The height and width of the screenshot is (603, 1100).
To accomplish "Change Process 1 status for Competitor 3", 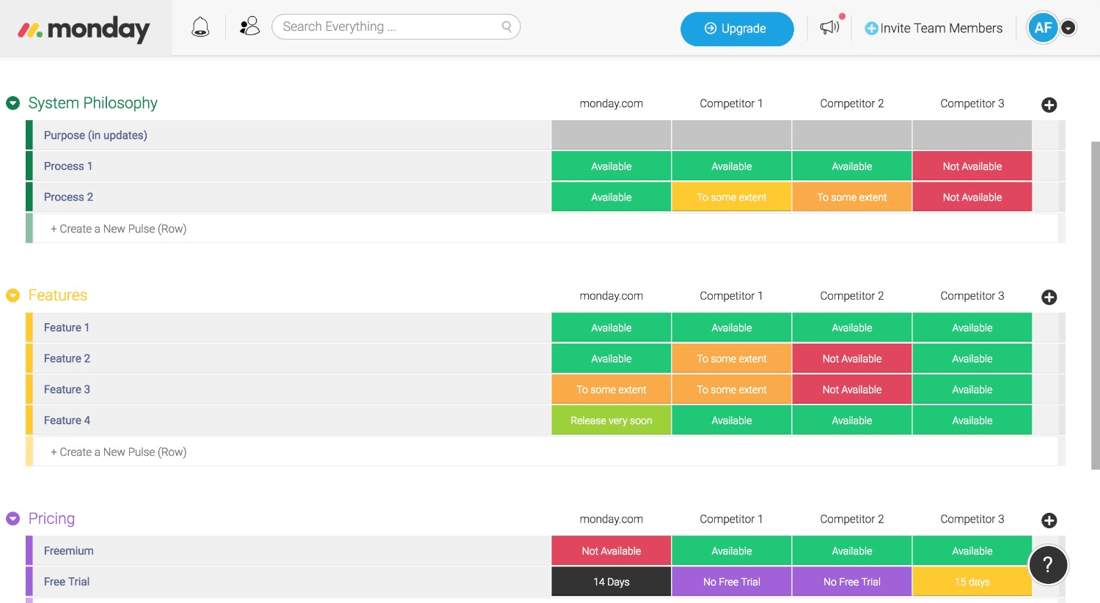I will (972, 166).
